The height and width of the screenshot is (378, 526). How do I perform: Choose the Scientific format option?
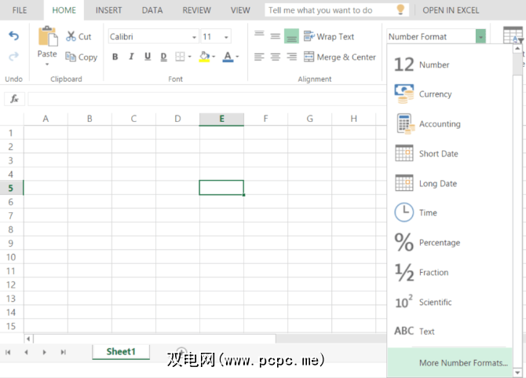tap(450, 302)
